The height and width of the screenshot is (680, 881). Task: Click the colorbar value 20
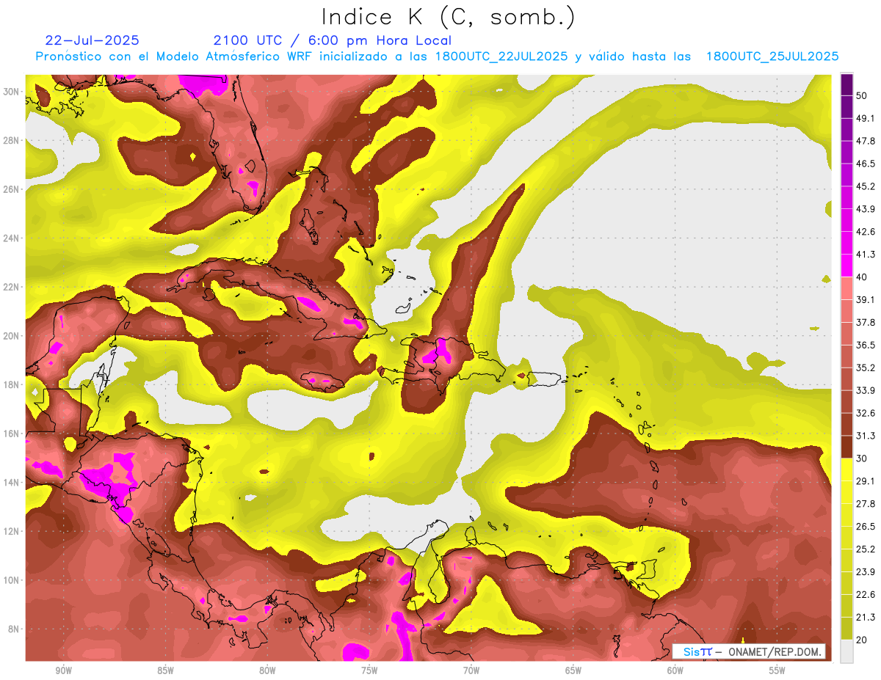click(x=863, y=640)
